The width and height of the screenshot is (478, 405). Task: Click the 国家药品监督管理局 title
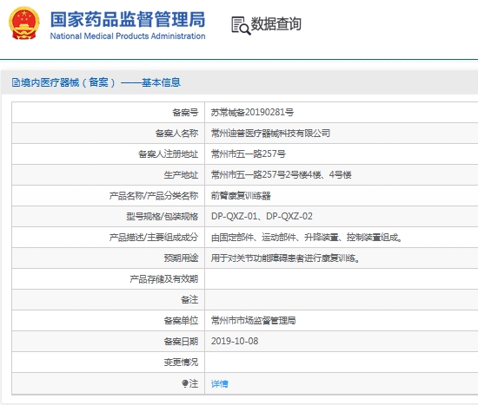tap(128, 19)
